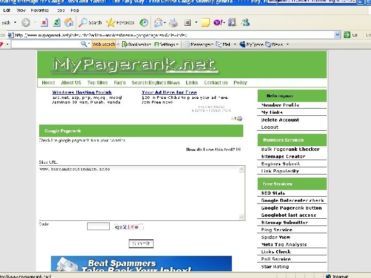Go to Home in site navigation
The width and height of the screenshot is (371, 278).
point(48,82)
